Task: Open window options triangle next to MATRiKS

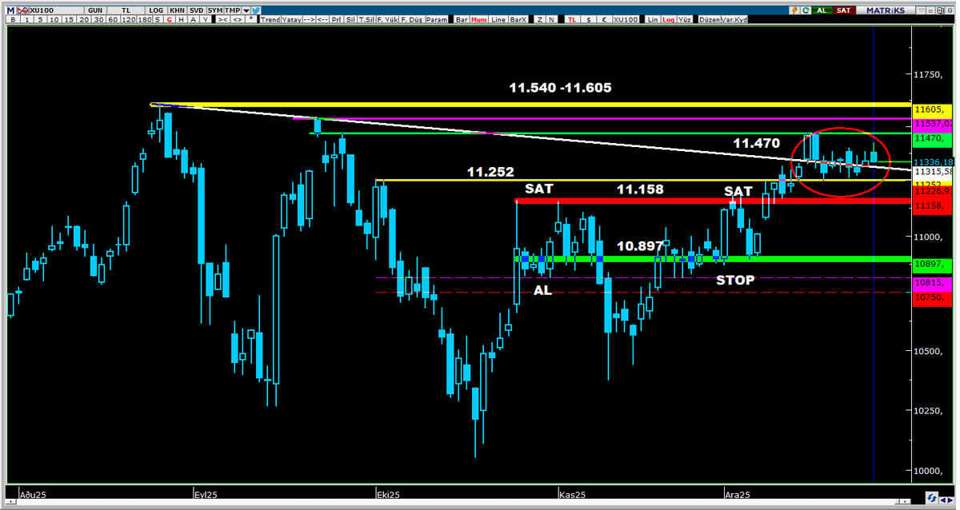Action: pos(921,10)
